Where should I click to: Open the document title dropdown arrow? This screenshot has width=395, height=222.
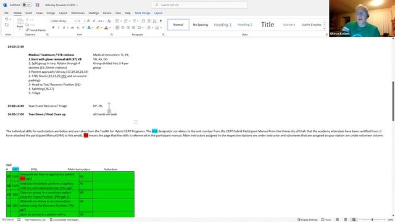pyautogui.click(x=77, y=5)
